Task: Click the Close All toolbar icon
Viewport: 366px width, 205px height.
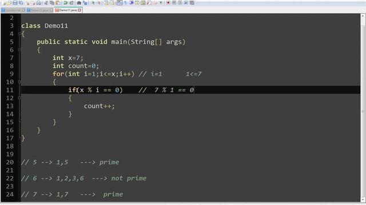Action: pyautogui.click(x=33, y=3)
